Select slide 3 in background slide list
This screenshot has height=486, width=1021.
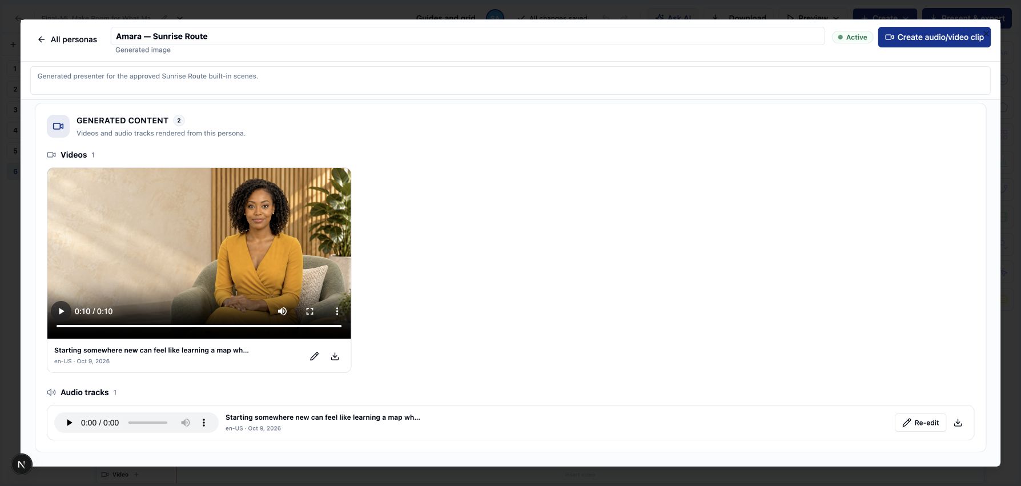coord(15,110)
